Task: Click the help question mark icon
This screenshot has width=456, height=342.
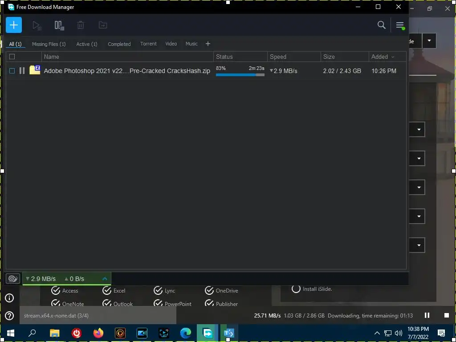Action: 9,316
